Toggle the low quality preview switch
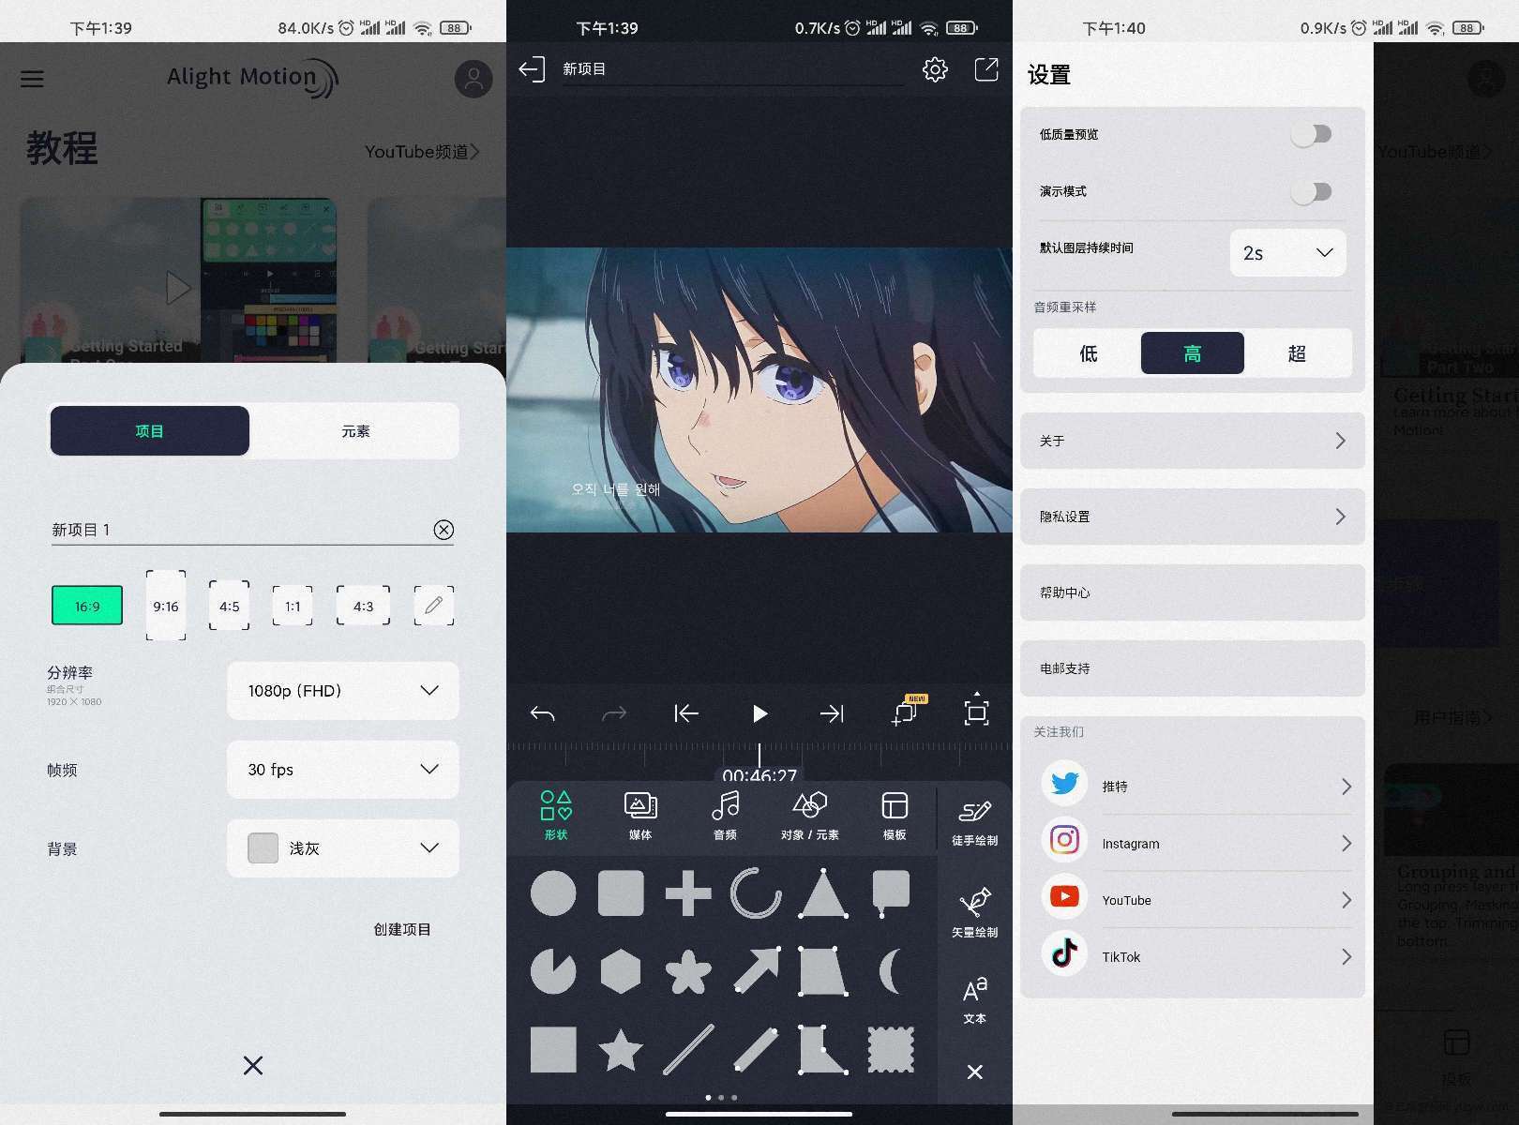The image size is (1519, 1125). click(1311, 134)
